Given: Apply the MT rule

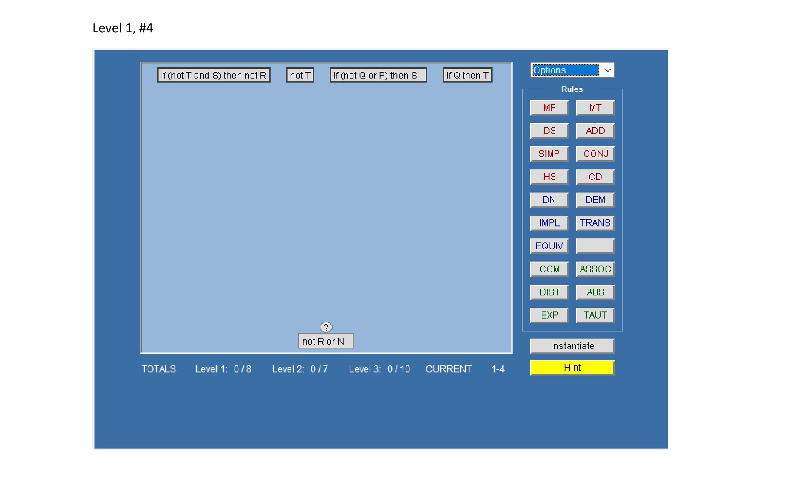Looking at the screenshot, I should coord(595,108).
